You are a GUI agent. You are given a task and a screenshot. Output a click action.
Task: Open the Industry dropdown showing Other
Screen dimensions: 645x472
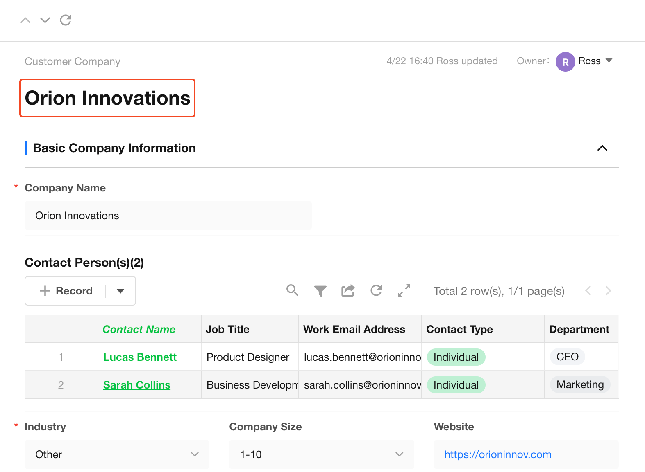117,454
